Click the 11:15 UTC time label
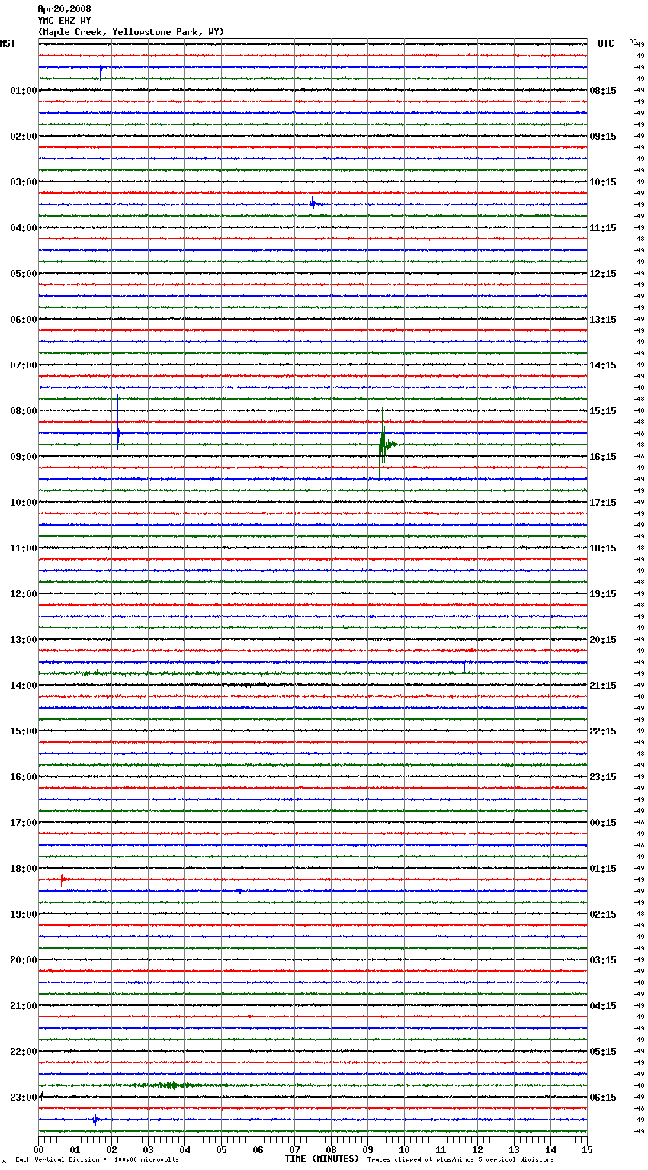The height and width of the screenshot is (1170, 648). (603, 228)
